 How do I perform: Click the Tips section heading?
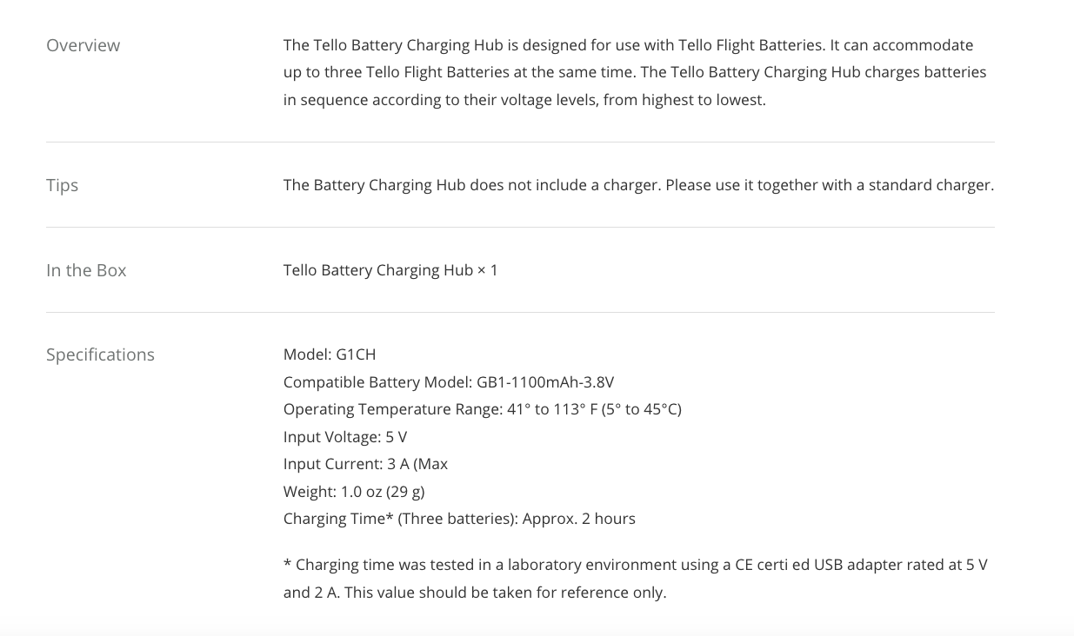(63, 185)
